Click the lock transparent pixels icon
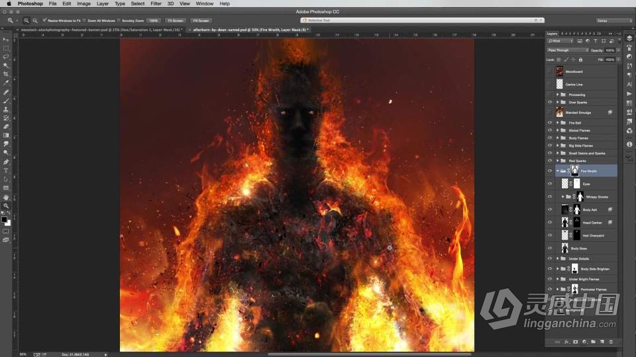 click(559, 60)
